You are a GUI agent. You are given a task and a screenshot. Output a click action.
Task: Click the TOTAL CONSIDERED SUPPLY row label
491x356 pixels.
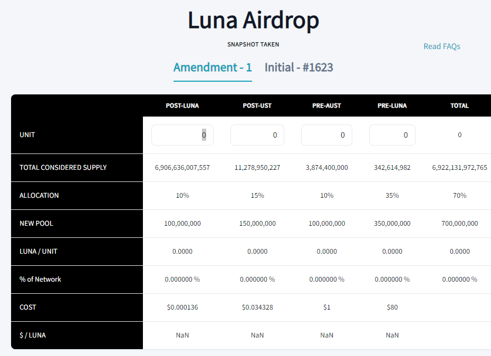pos(63,168)
